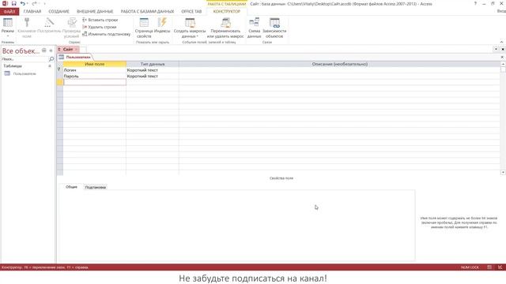Click Короткий текст type in Пароль row
This screenshot has width=506, height=284.
click(x=153, y=77)
